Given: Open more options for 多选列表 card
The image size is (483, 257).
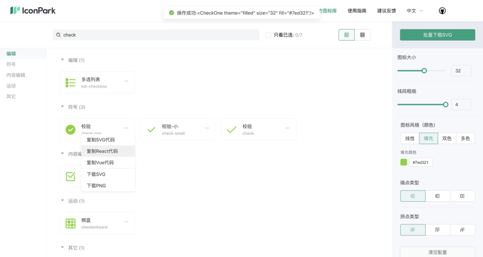Looking at the screenshot, I should coord(126,81).
